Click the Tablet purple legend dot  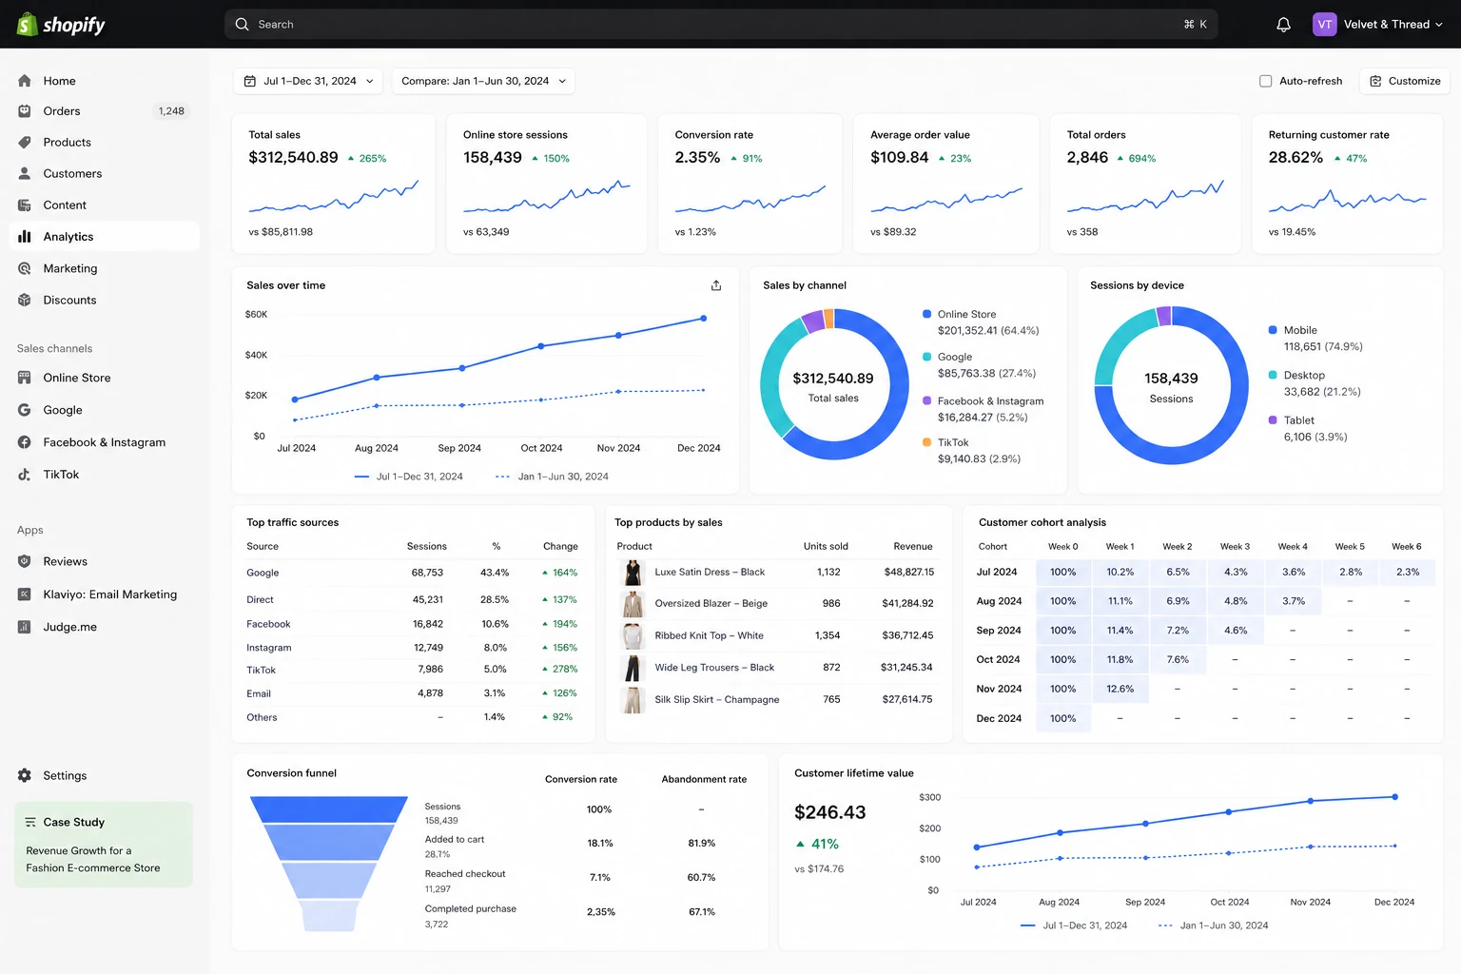1273,420
